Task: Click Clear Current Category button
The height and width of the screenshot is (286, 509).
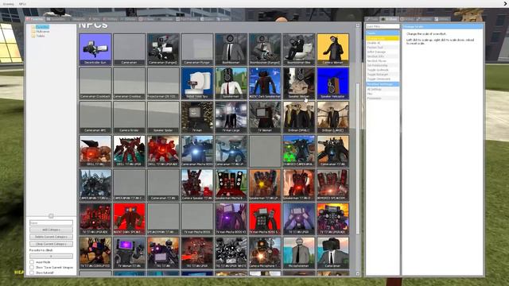Action: pyautogui.click(x=51, y=244)
